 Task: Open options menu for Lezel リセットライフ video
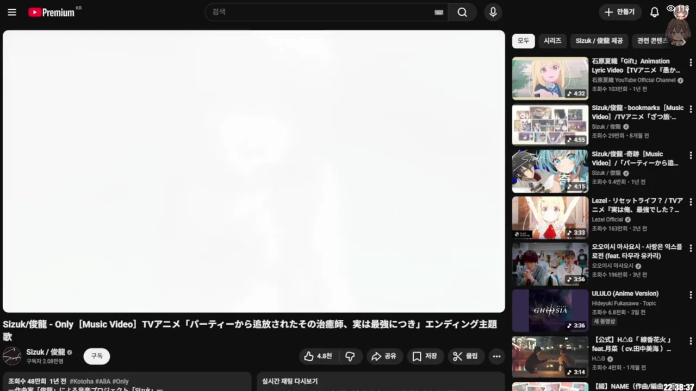pos(691,202)
